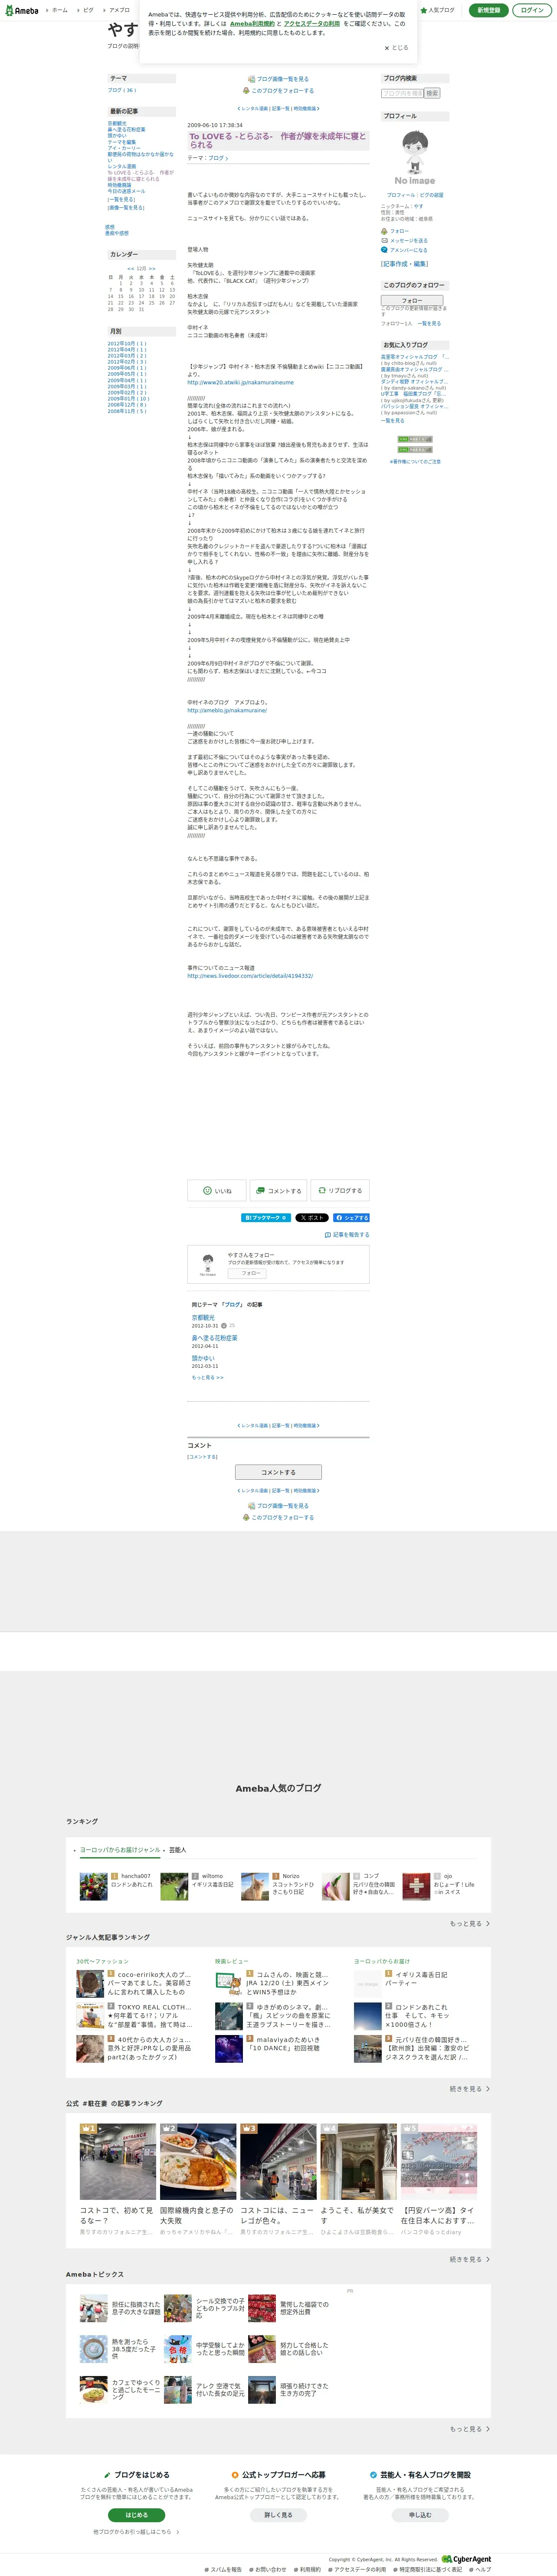Screen dimensions: 557x2576
Task: Open related article 京都観光
Action: (203, 1317)
